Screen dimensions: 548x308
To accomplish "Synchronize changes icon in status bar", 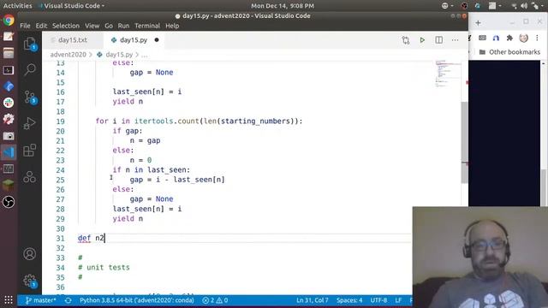I will point(68,300).
